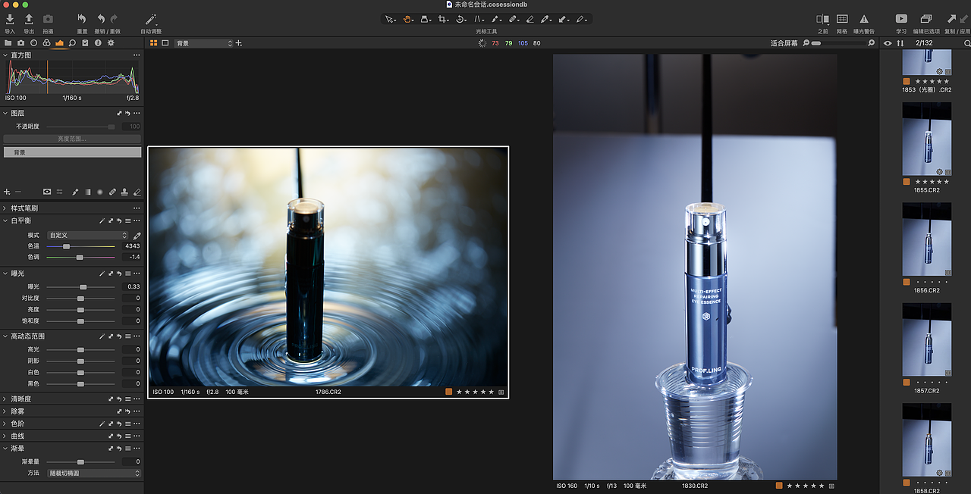Open the Vignetting method dropdown 随裁切椭圆

94,473
